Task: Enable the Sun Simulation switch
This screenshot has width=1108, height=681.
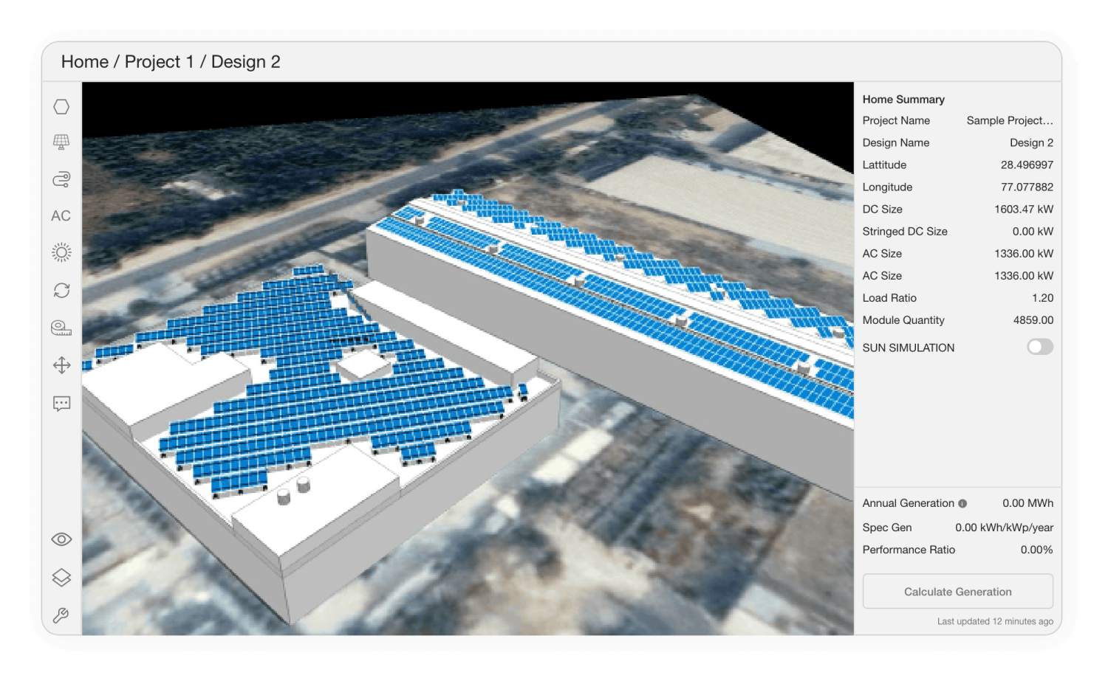Action: pos(1039,347)
